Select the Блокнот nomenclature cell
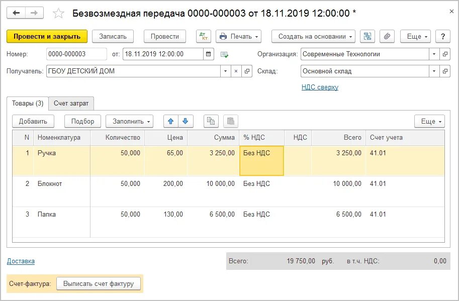The width and height of the screenshot is (459, 301). 62,191
